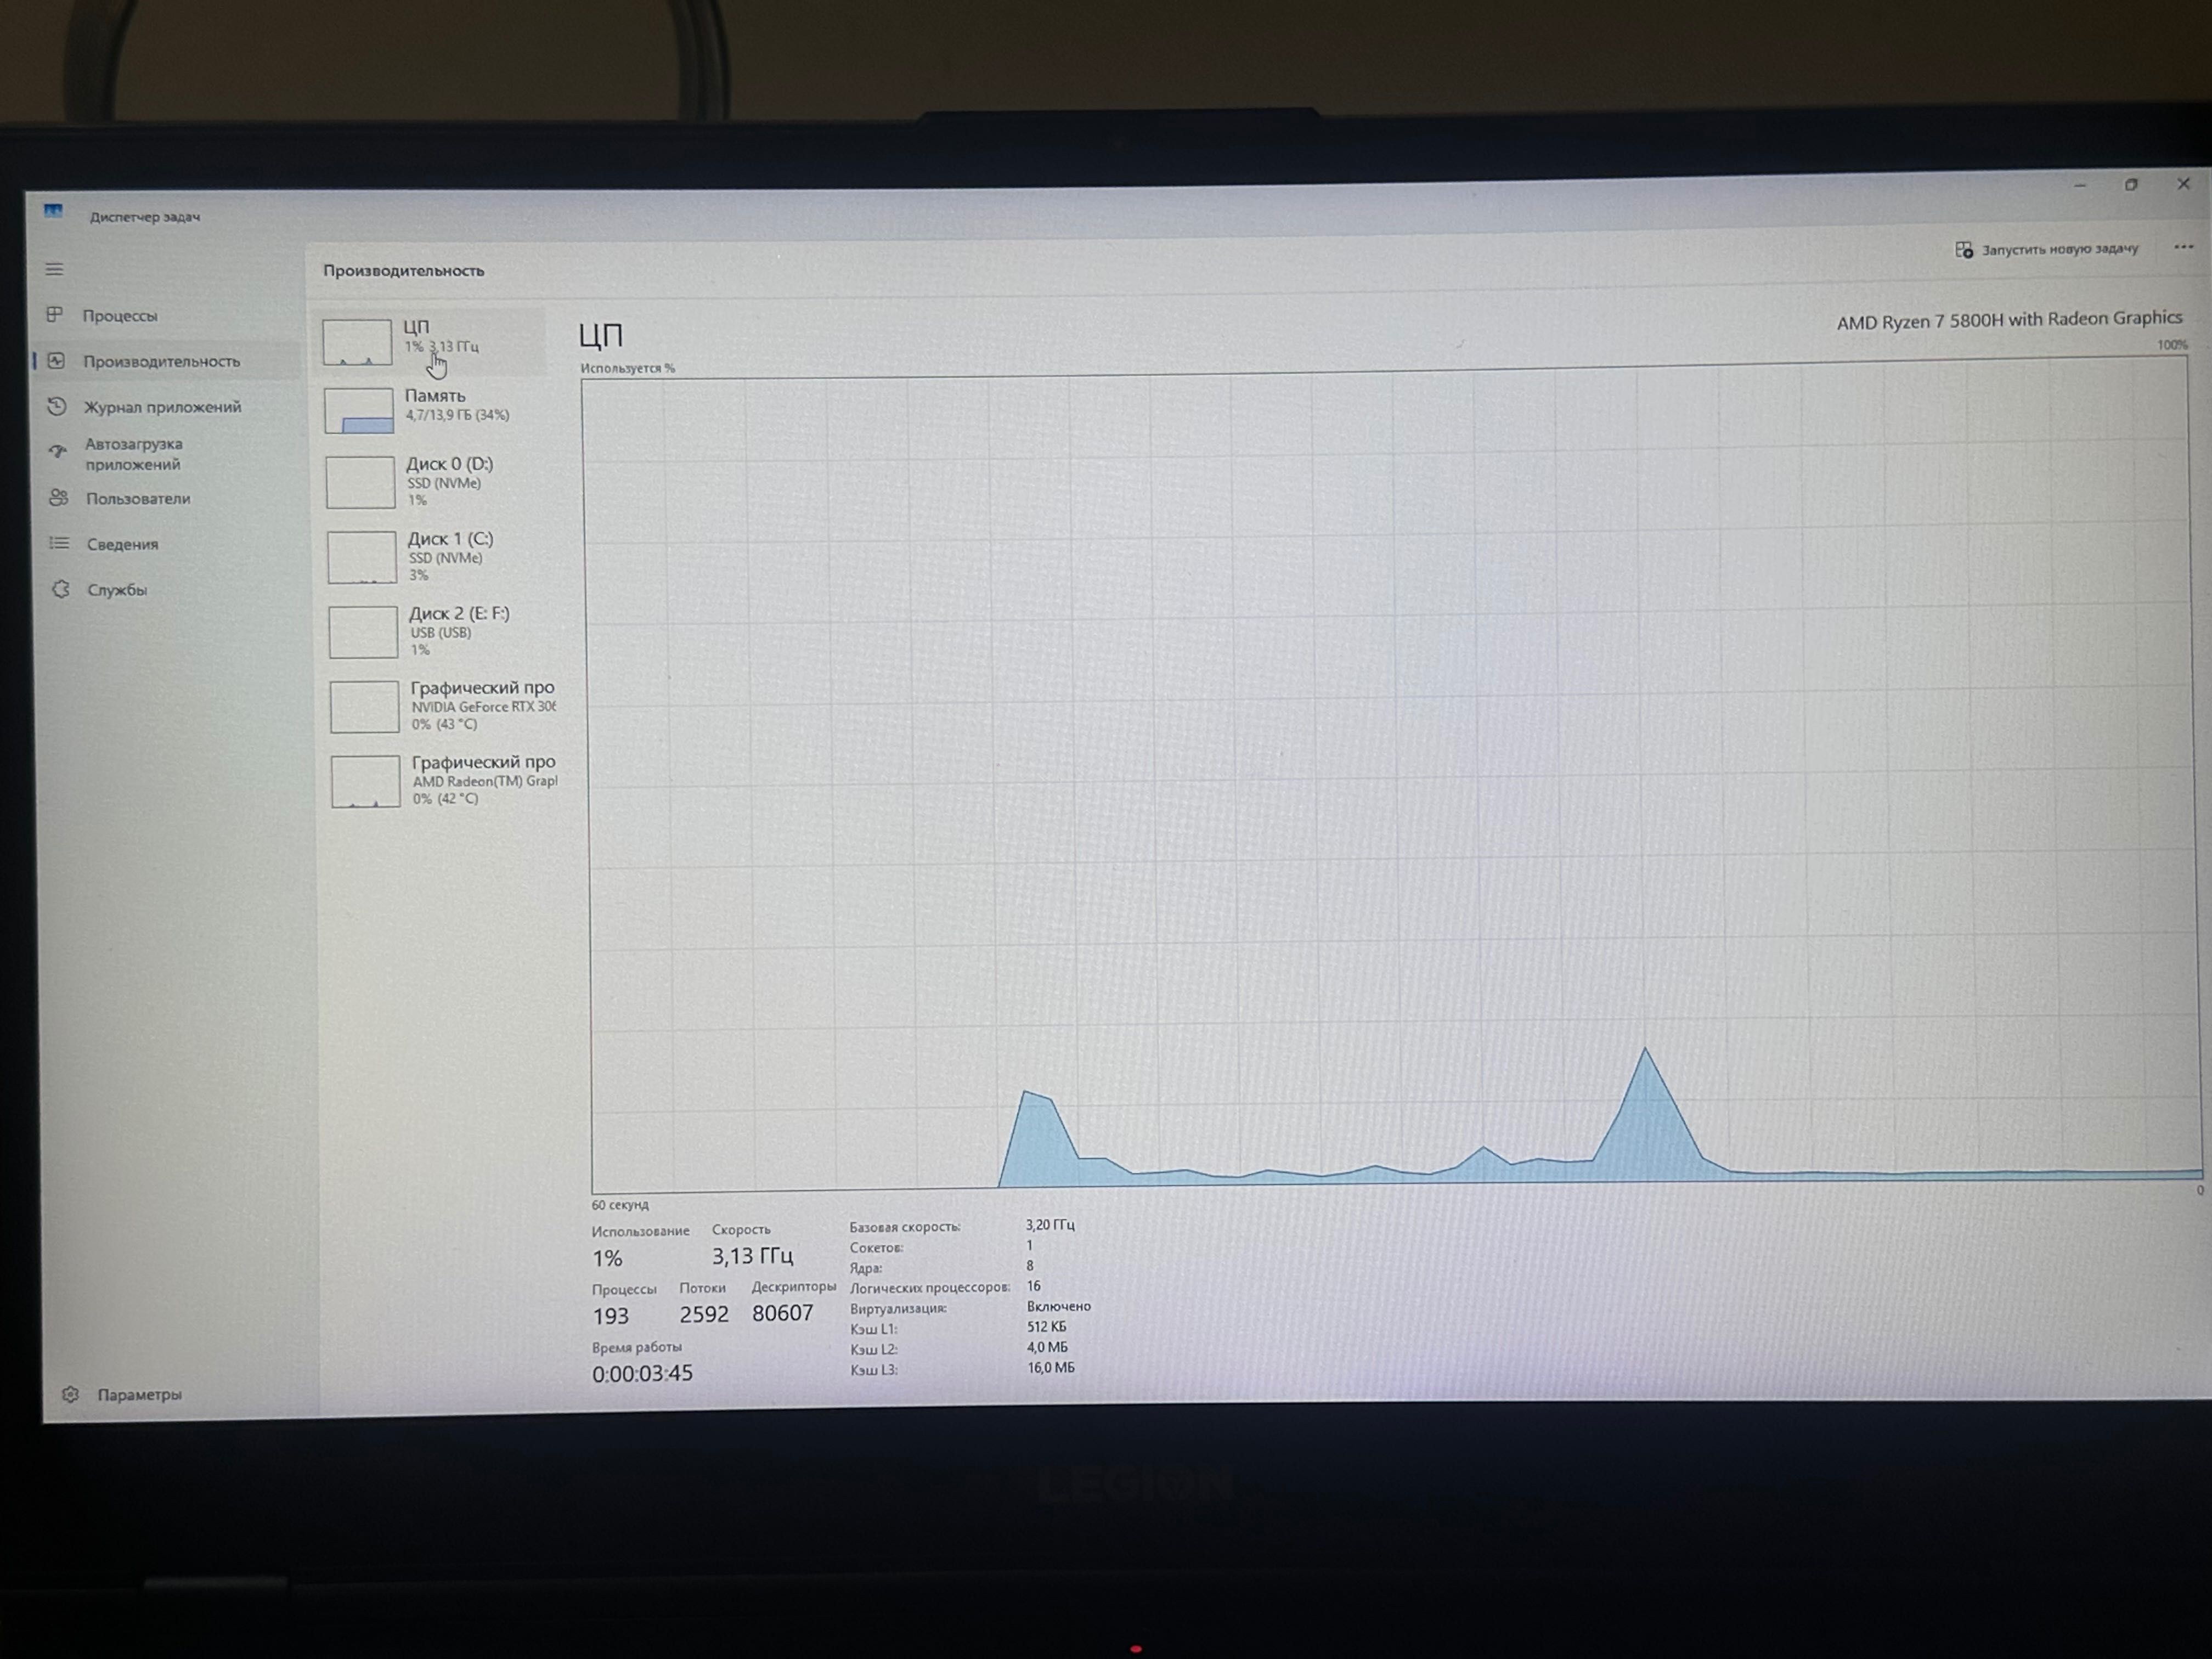Select NVIDIA GeForce RTX GPU thumbnail
Screen dimensions: 2212x1659
click(x=365, y=707)
